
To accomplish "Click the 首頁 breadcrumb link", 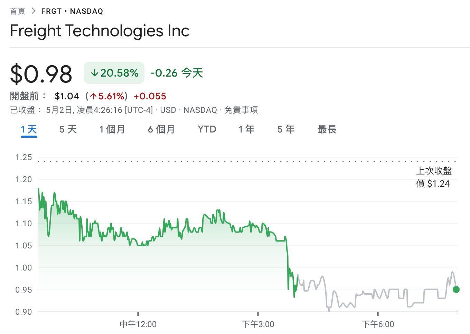I will tap(18, 11).
